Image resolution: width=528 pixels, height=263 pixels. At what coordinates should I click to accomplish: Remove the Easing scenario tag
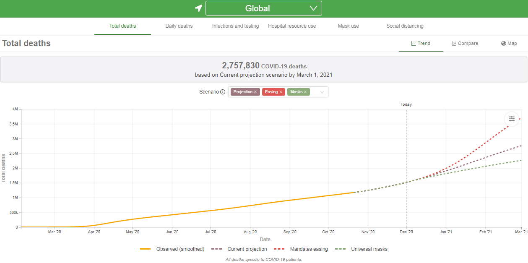coord(281,92)
